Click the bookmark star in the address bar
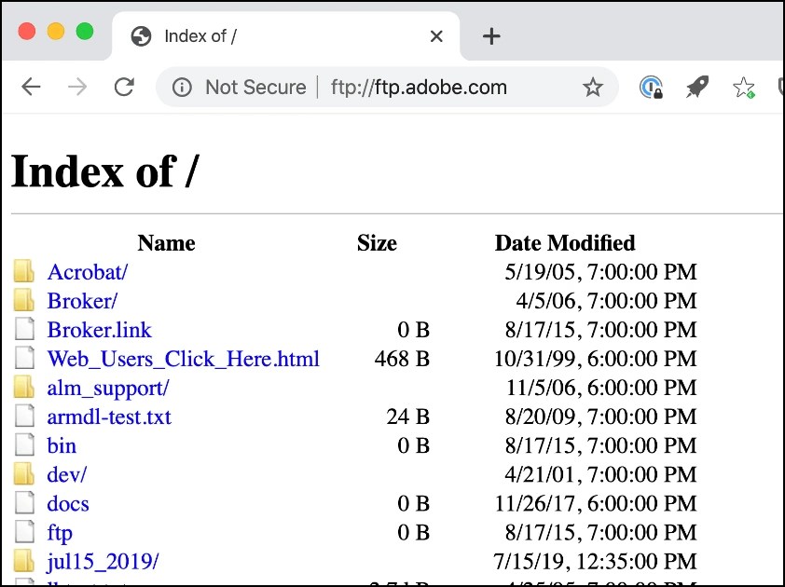 coord(593,86)
